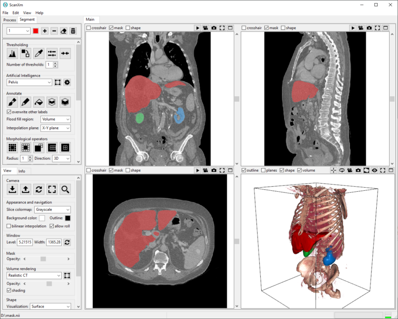The height and width of the screenshot is (319, 398).
Task: Take snapshot of sagittal view
Action: point(369,28)
